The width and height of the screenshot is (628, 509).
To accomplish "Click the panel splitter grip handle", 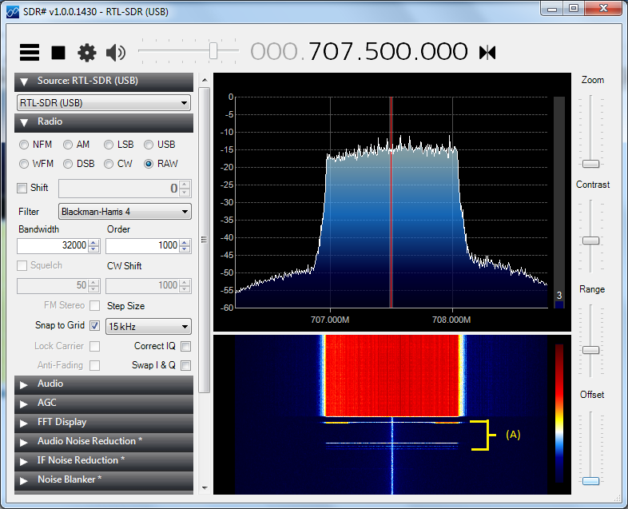I will click(x=204, y=240).
